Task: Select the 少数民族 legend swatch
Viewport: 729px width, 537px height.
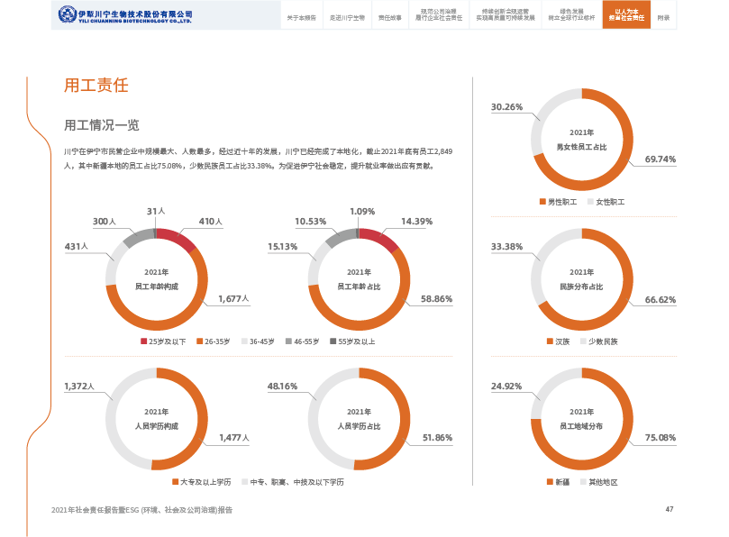Action: pyautogui.click(x=582, y=341)
